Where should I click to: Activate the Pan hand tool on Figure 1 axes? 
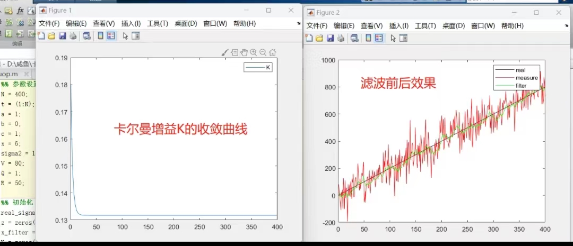(244, 52)
